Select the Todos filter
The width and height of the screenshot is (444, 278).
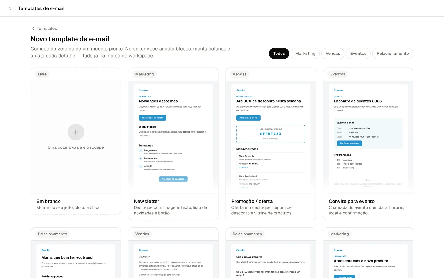tap(279, 54)
